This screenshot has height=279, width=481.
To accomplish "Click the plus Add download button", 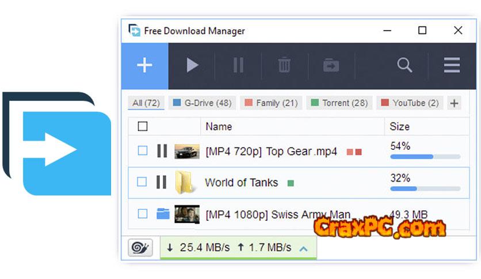I will [144, 66].
